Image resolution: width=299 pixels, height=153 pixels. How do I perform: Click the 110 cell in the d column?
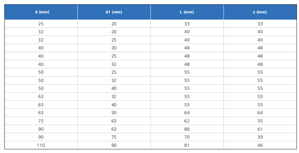tap(41, 145)
